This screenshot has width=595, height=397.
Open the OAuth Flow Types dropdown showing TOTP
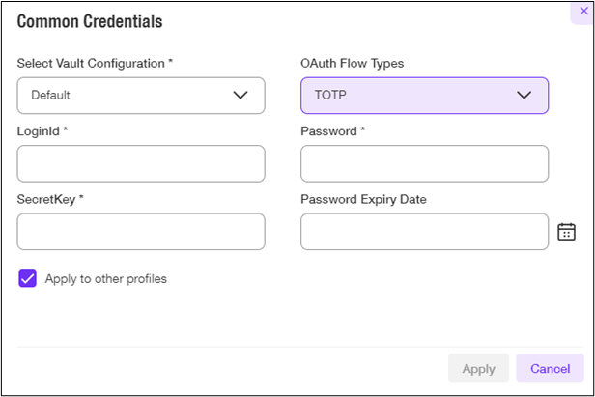[424, 96]
